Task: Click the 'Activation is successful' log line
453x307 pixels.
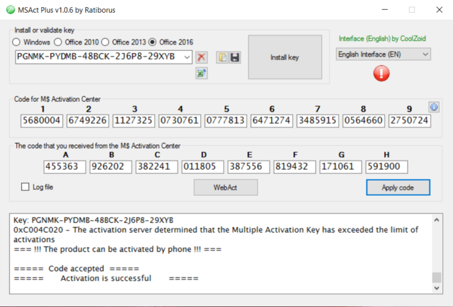Action: click(106, 279)
